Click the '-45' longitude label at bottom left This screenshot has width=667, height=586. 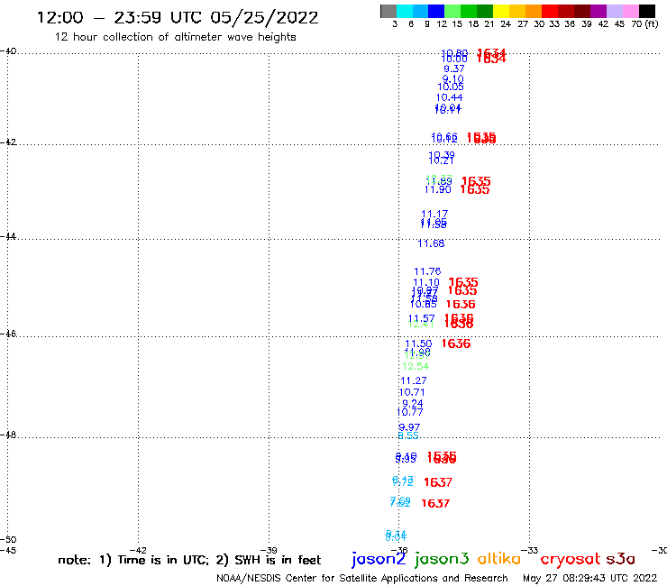pyautogui.click(x=8, y=551)
